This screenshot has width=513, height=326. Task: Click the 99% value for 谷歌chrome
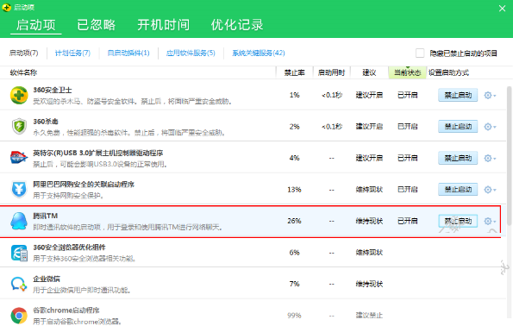[x=295, y=316]
